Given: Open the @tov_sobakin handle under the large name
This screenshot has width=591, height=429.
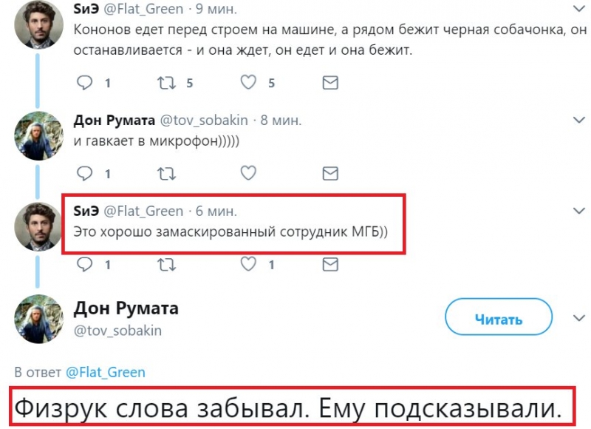Looking at the screenshot, I should pos(117,330).
